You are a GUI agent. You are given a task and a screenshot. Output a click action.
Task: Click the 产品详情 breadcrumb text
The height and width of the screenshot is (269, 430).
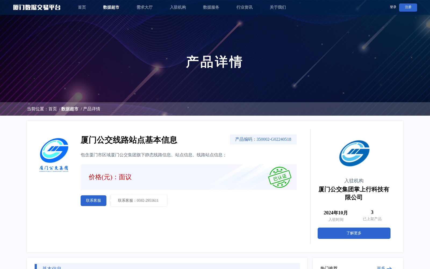[x=92, y=109]
